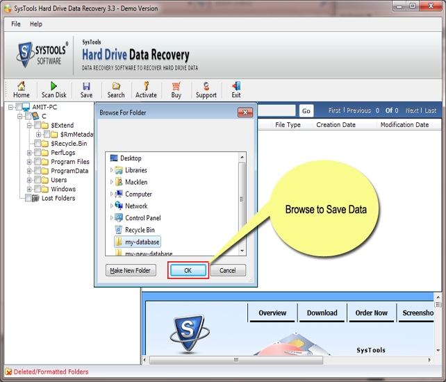Check the AMIT-PC checkbox
The height and width of the screenshot is (382, 446).
point(19,107)
